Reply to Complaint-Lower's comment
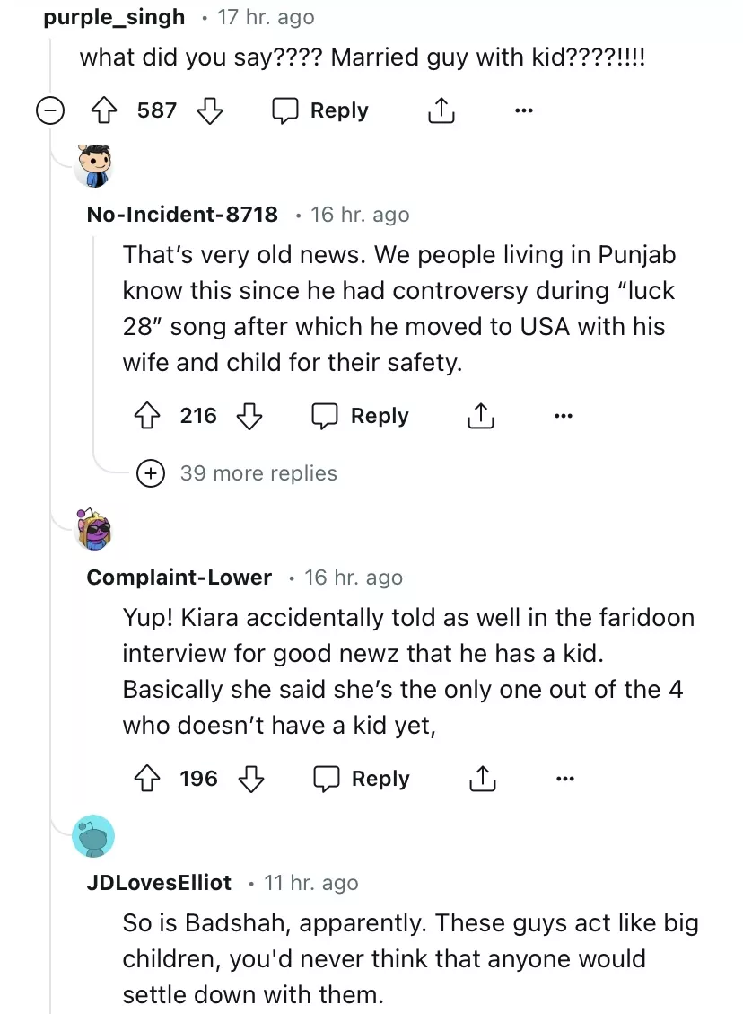Viewport: 743px width, 1014px height. coord(362,779)
